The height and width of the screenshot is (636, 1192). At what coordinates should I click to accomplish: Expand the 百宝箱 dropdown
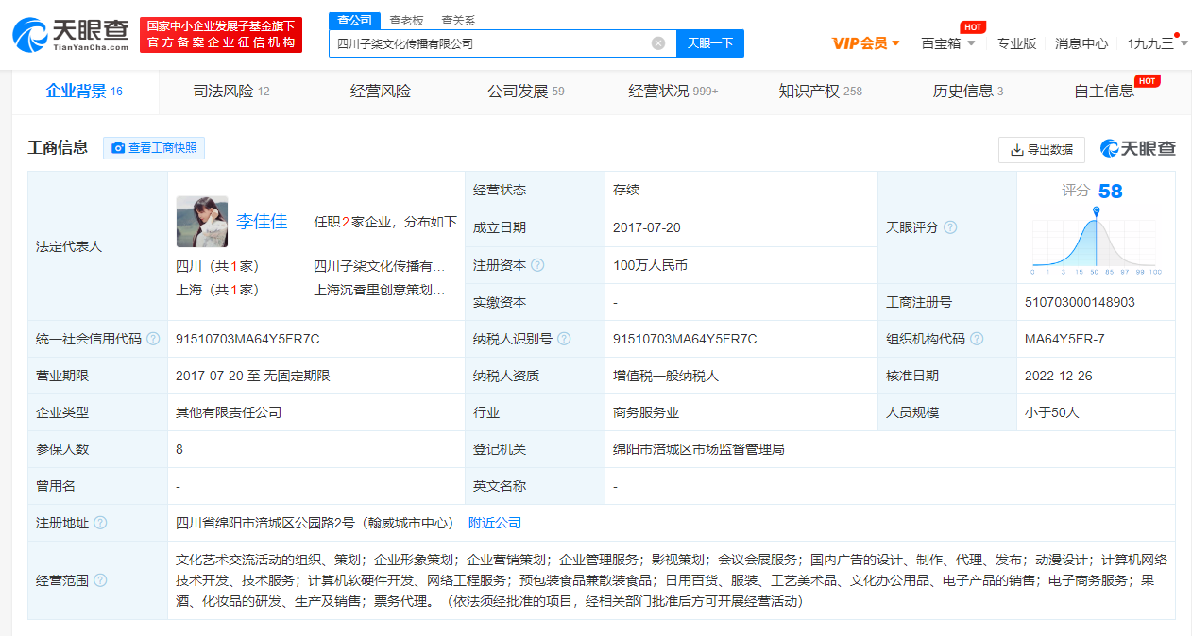(x=947, y=43)
